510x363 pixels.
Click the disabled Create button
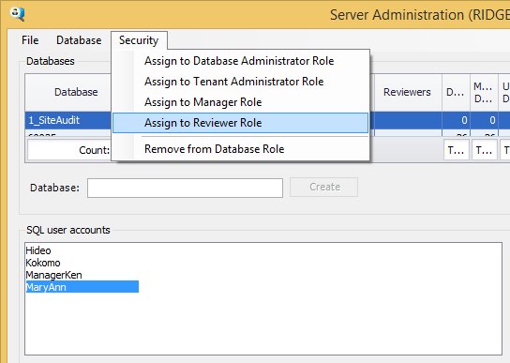point(324,187)
